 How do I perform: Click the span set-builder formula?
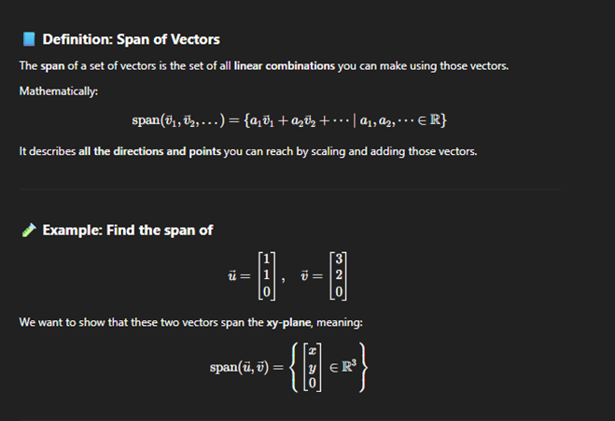point(289,120)
